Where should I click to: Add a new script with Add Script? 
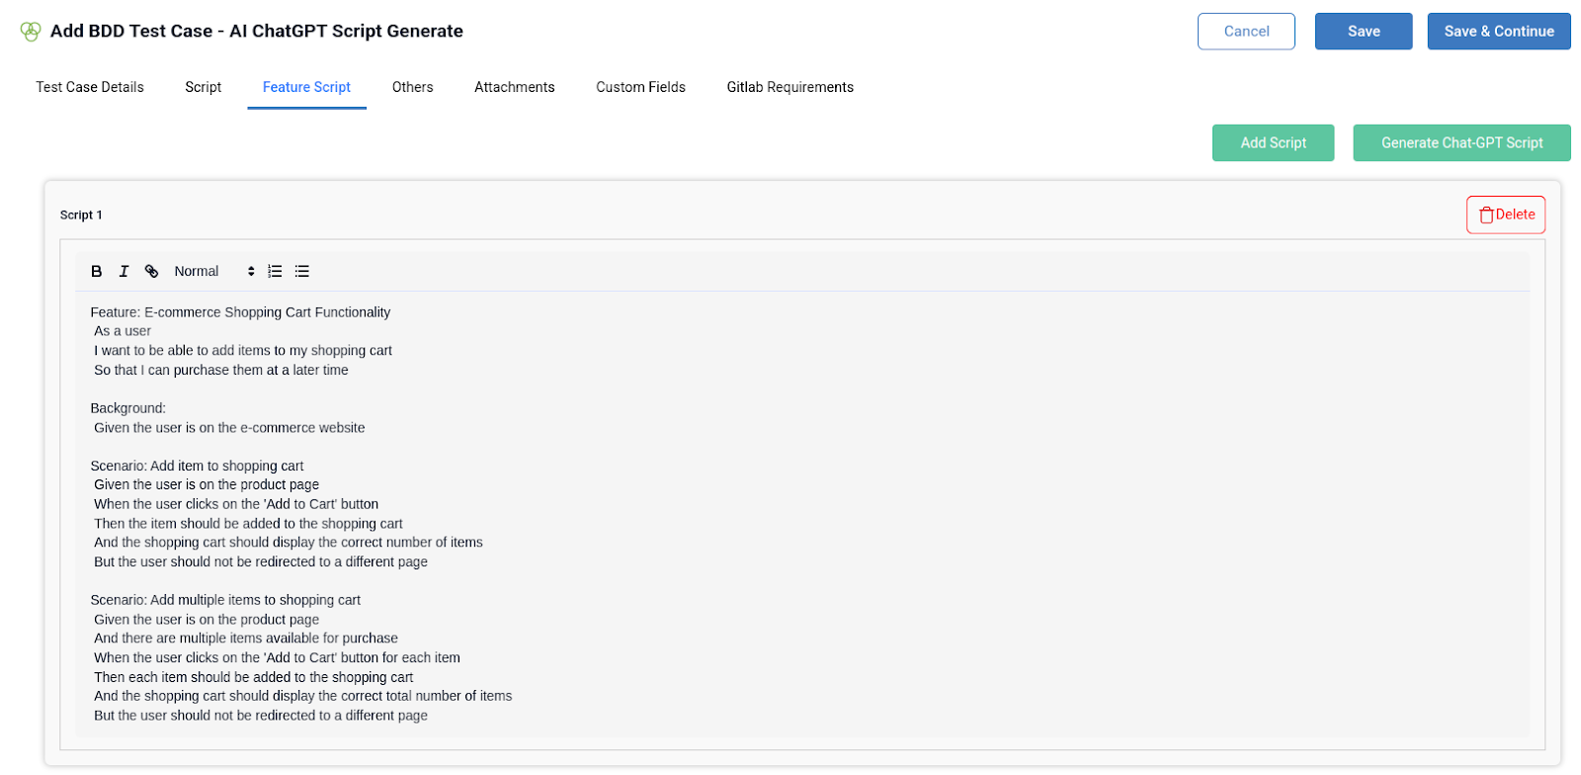point(1273,143)
